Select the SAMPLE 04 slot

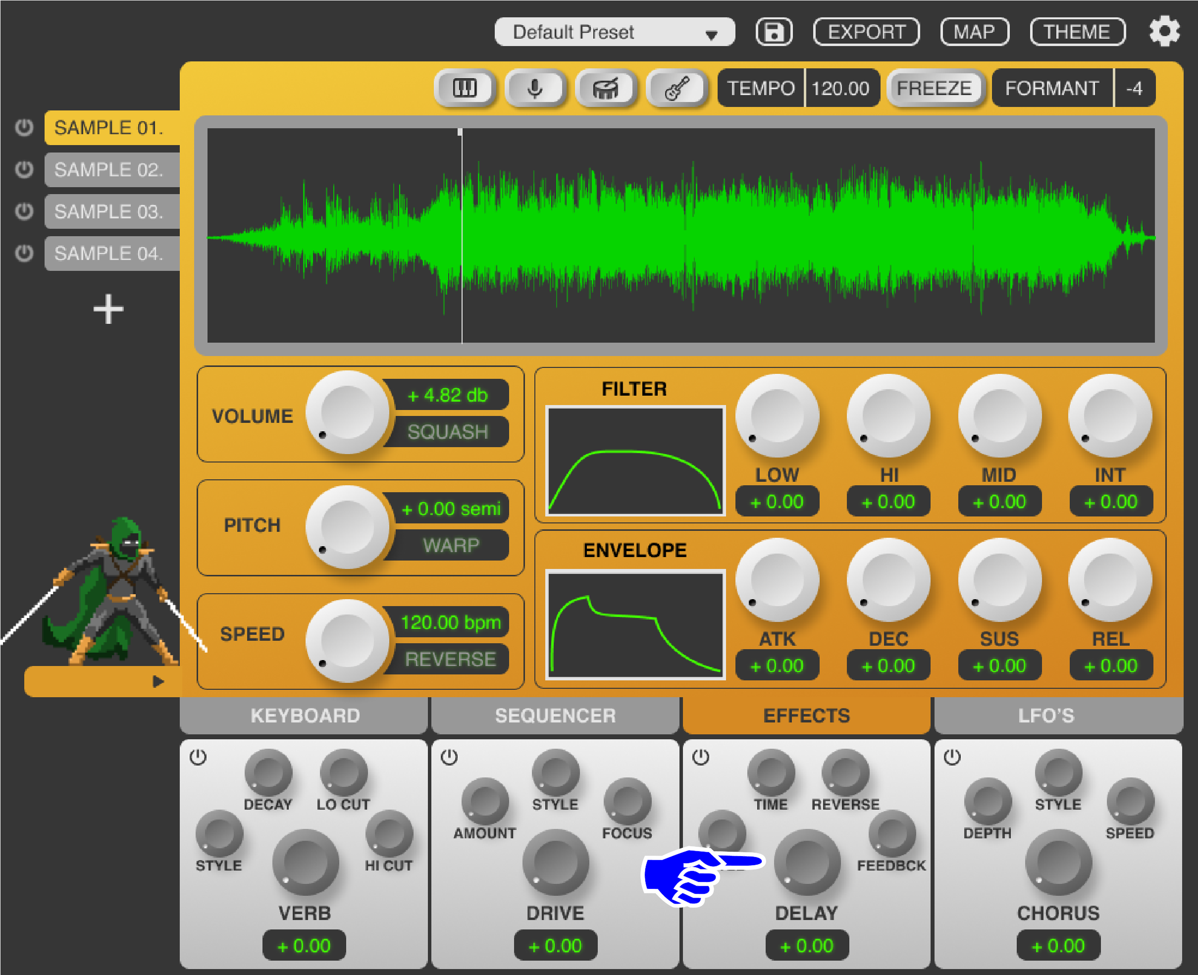[112, 254]
